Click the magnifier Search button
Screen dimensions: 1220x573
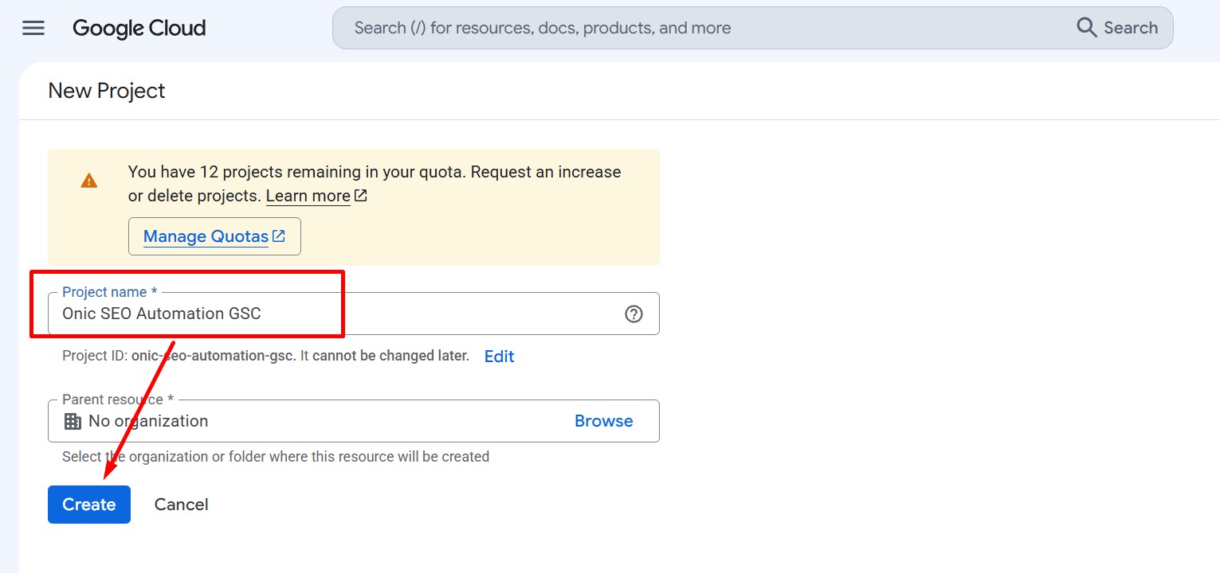click(x=1117, y=28)
